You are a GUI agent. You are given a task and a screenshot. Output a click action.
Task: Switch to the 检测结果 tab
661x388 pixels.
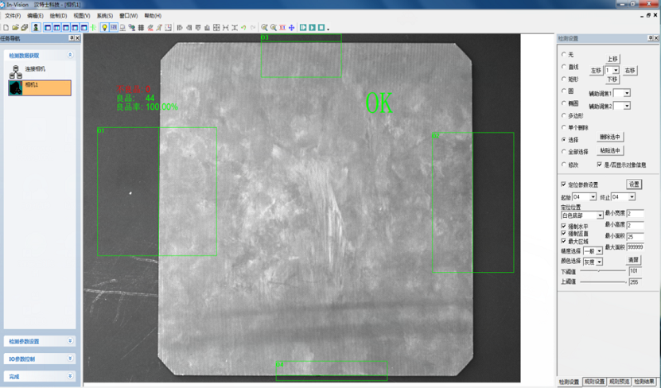[x=644, y=382]
